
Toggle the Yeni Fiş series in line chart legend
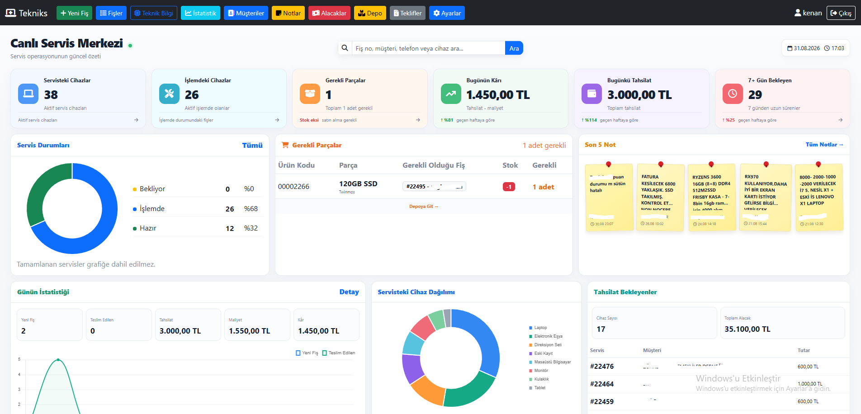(307, 353)
